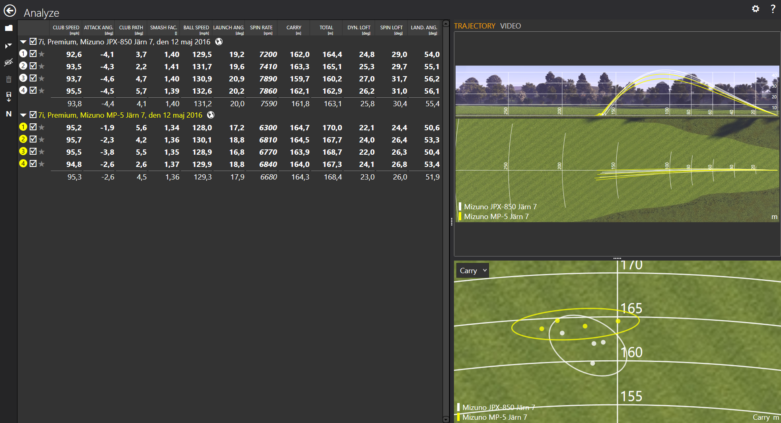Click yellow MP-5 legend swatch in dispersion view
Image resolution: width=781 pixels, height=423 pixels.
pyautogui.click(x=458, y=417)
